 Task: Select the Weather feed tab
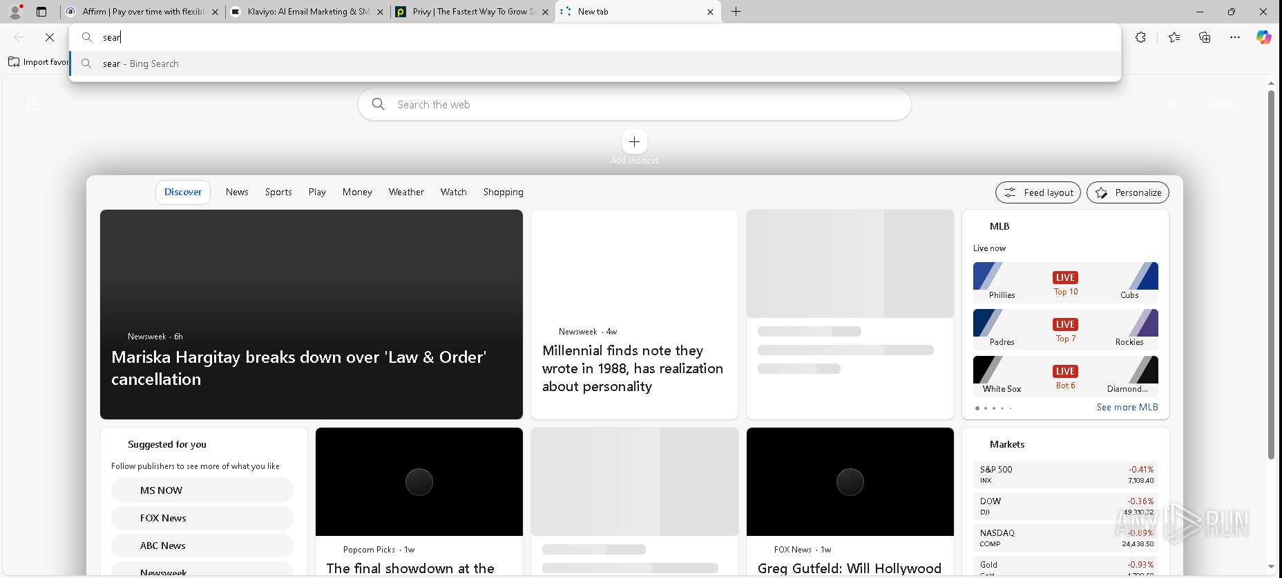coord(406,192)
